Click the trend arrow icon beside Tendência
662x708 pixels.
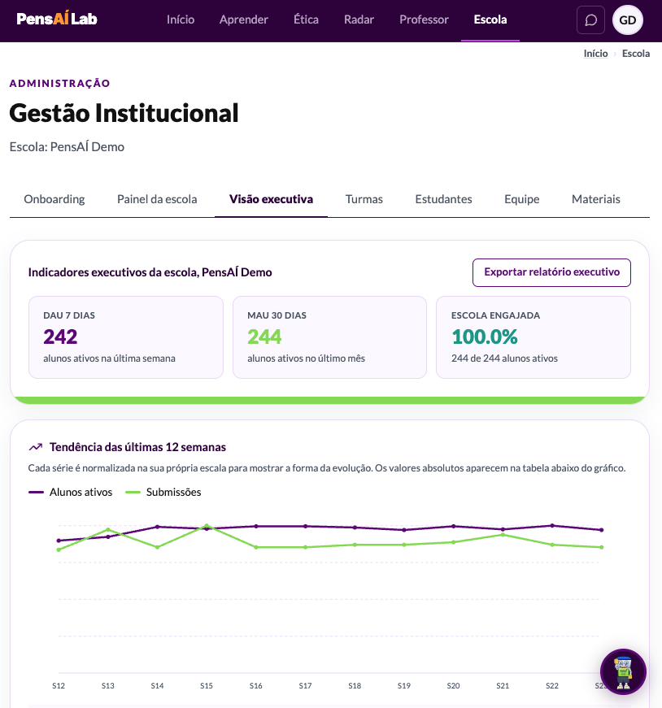(36, 447)
